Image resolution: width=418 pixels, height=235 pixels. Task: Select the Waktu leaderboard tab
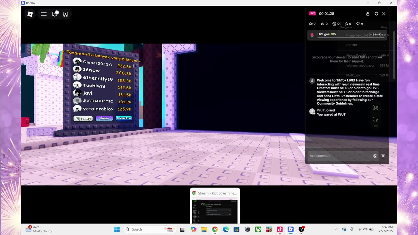[104, 118]
